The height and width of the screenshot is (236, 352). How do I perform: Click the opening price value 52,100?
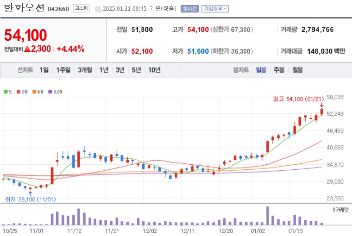[x=142, y=51]
